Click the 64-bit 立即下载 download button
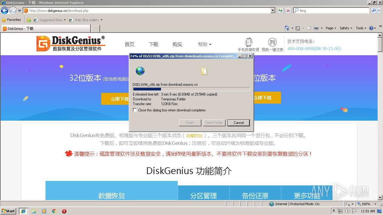The width and height of the screenshot is (383, 215). 267,98
